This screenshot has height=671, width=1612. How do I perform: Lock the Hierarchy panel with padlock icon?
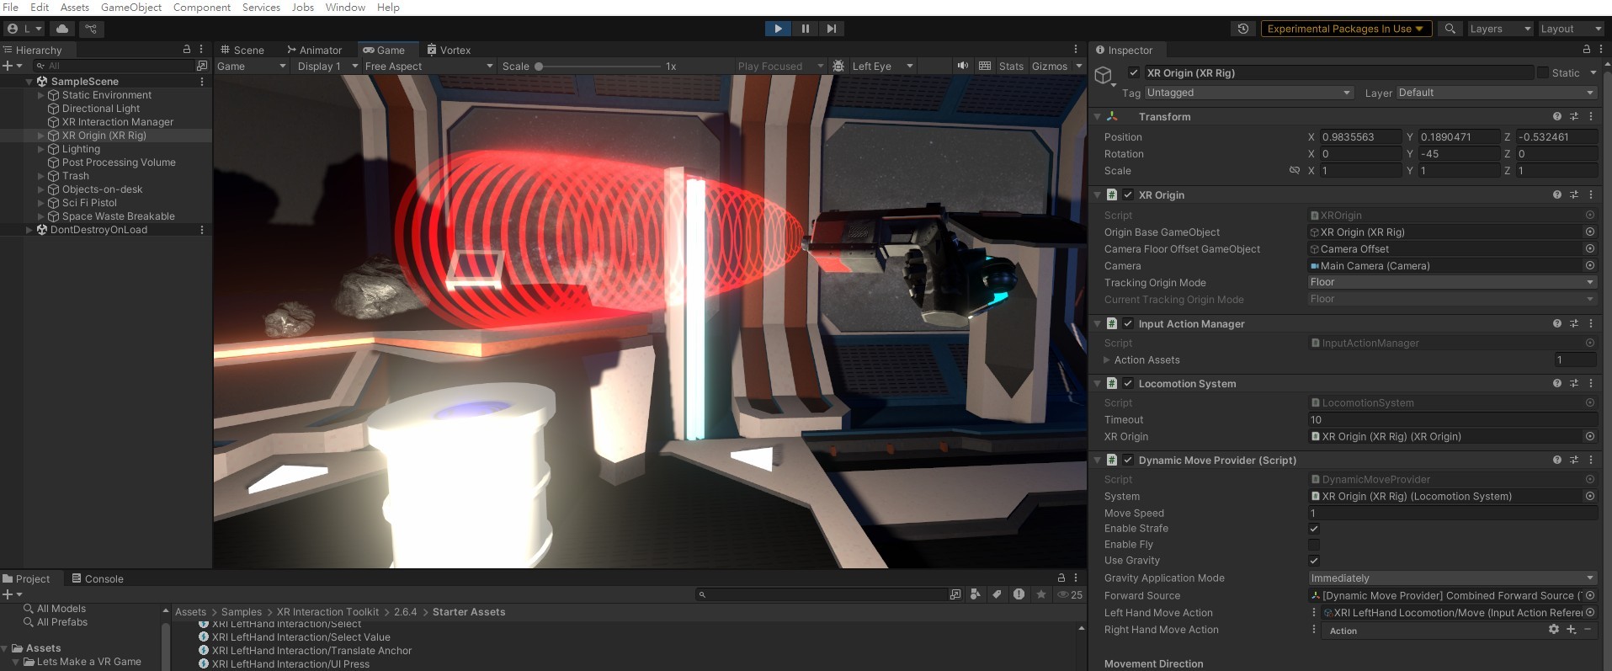187,50
